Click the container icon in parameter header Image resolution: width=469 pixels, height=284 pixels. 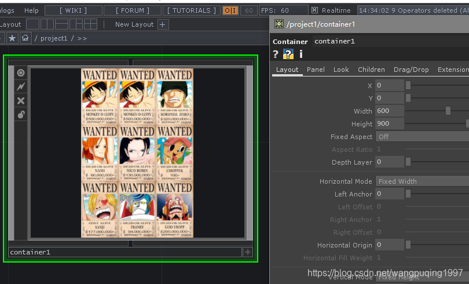coord(279,24)
